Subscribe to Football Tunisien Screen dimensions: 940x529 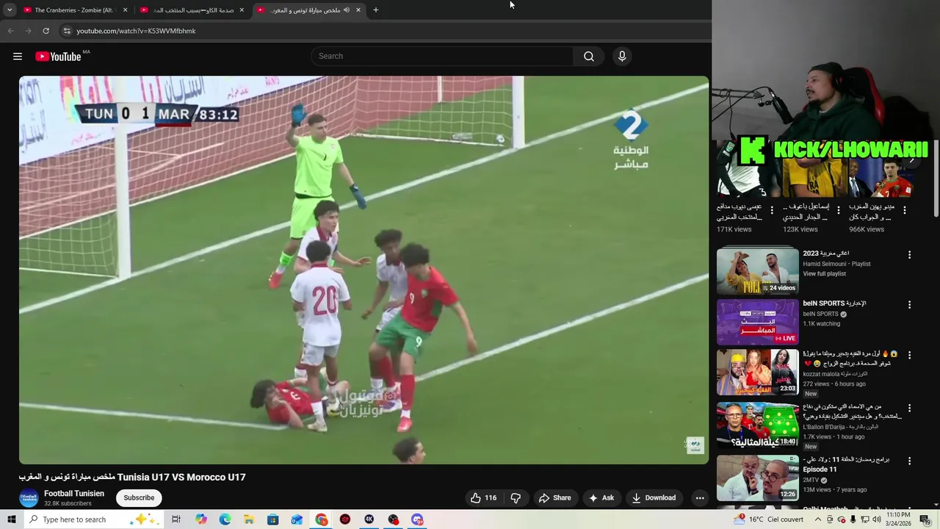[x=139, y=498]
